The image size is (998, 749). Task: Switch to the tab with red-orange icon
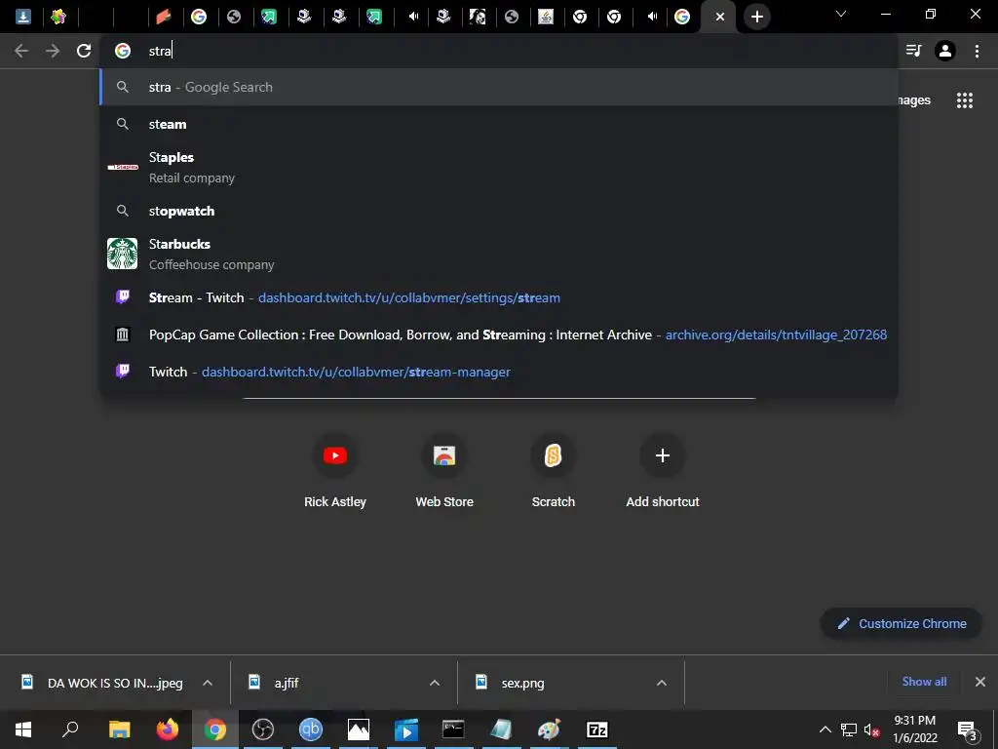[x=164, y=17]
